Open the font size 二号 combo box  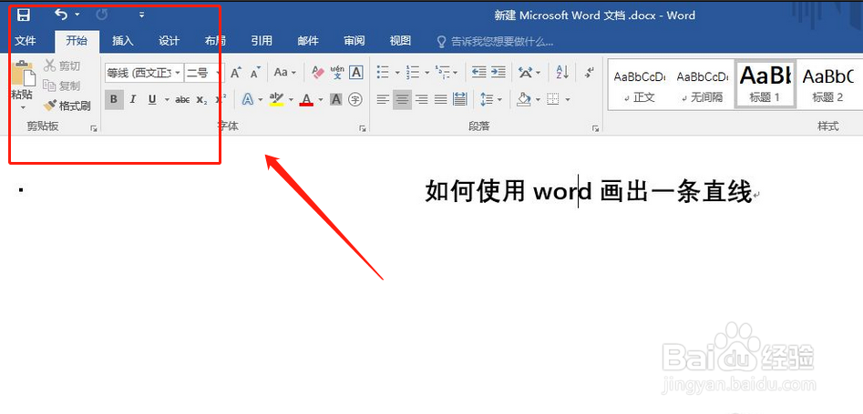click(204, 73)
